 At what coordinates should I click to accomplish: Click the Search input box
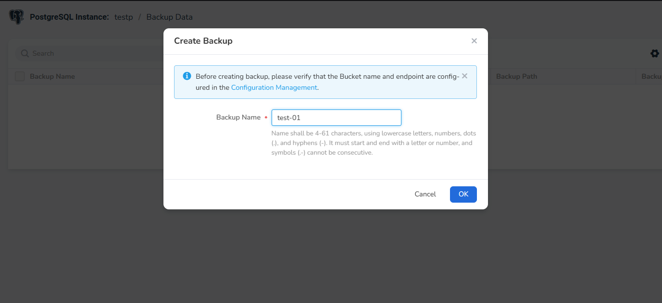tap(72, 53)
